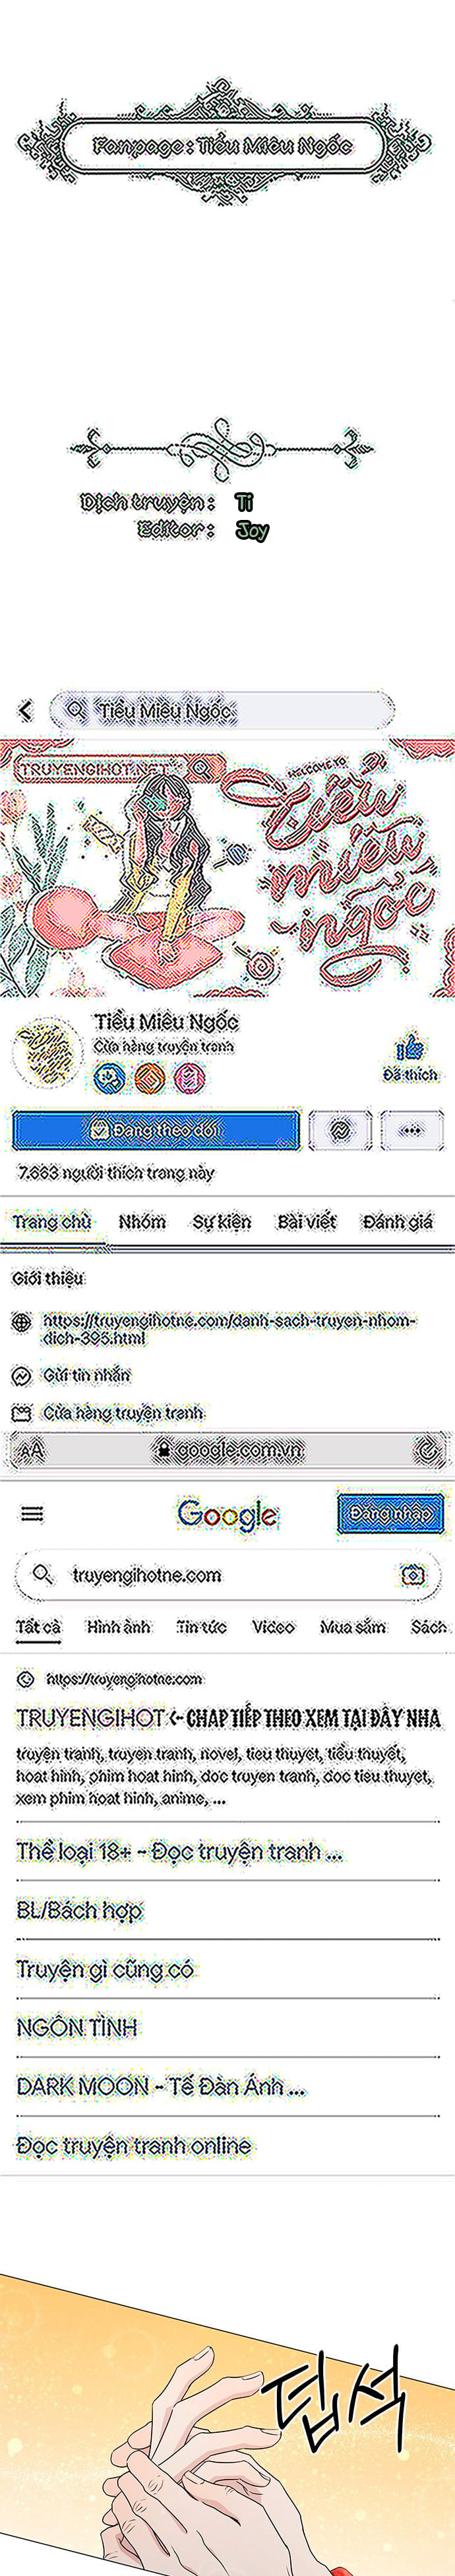455x2576 pixels.
Task: Click the Google hamburger menu icon
Action: [x=32, y=1514]
